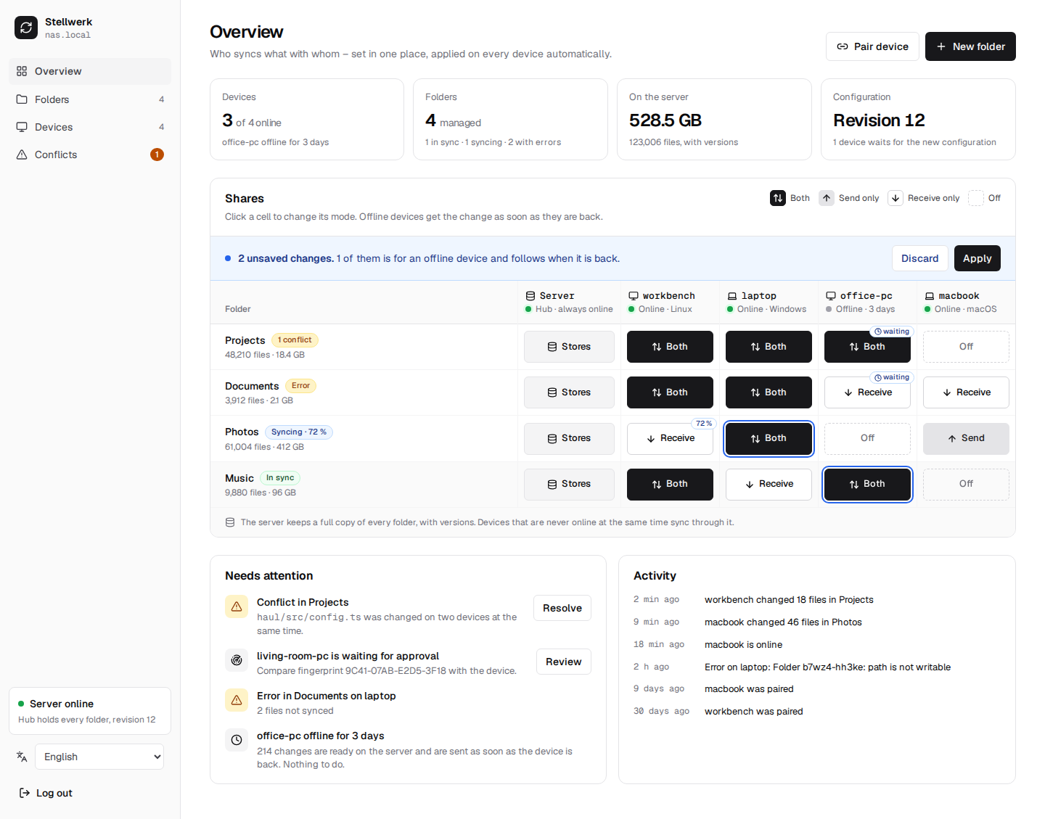Screen dimensions: 1045x819
Task: Click the Both mode icon in Shares legend
Action: point(778,198)
